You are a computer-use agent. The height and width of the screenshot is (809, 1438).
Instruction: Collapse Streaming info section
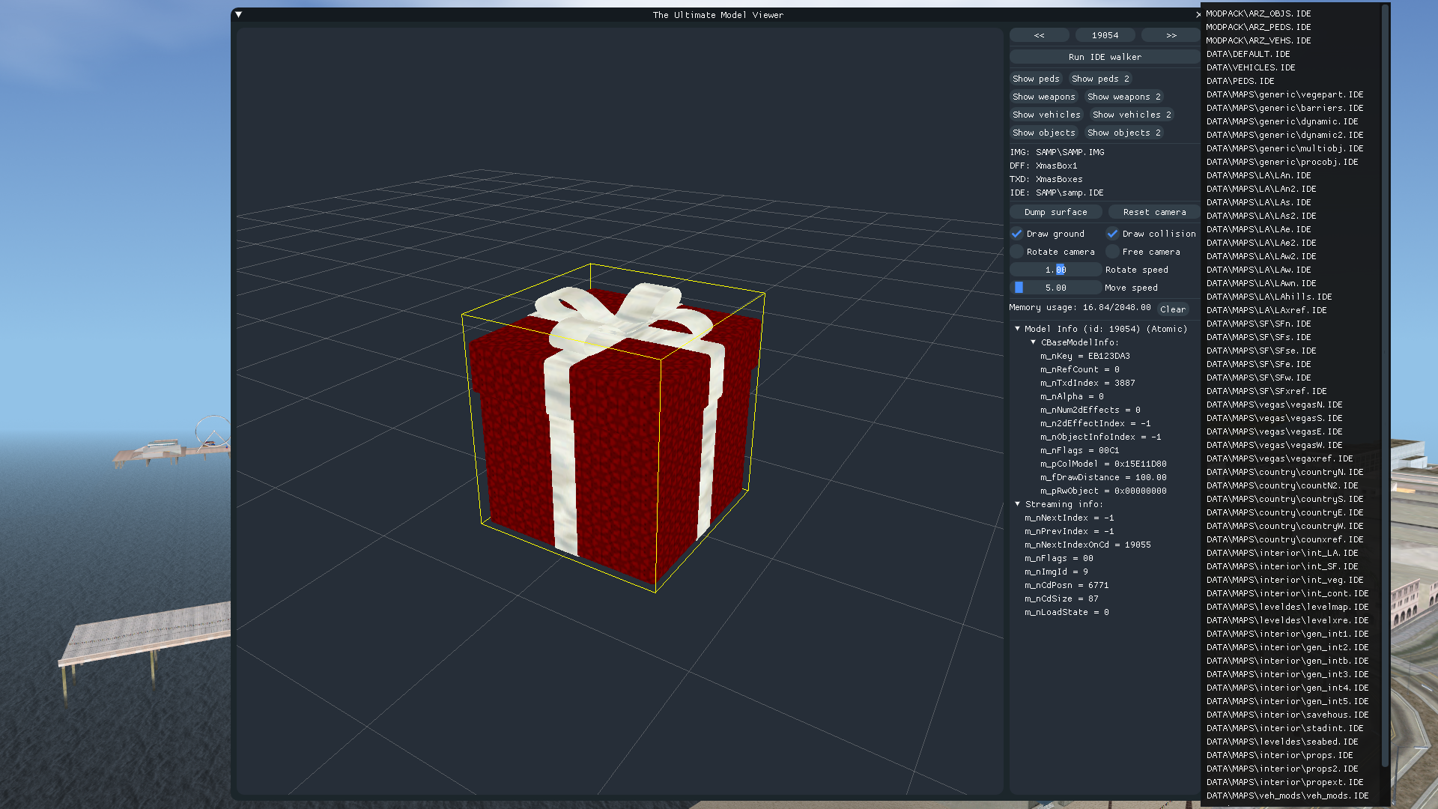coord(1017,504)
